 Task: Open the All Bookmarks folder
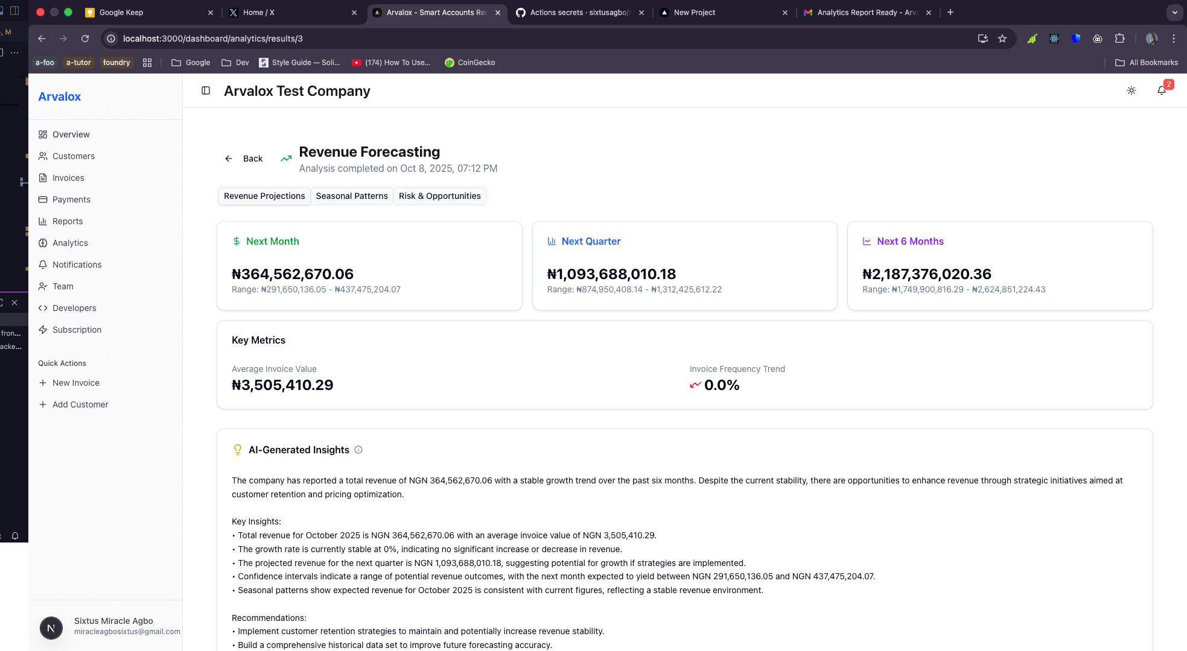click(1147, 62)
